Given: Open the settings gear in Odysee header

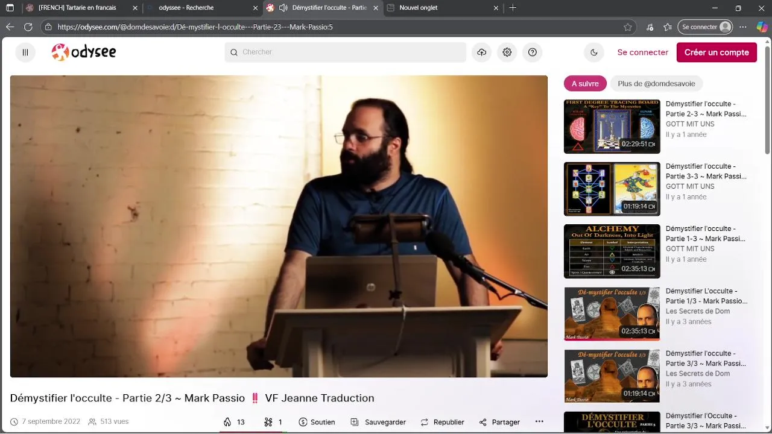Looking at the screenshot, I should tap(507, 52).
